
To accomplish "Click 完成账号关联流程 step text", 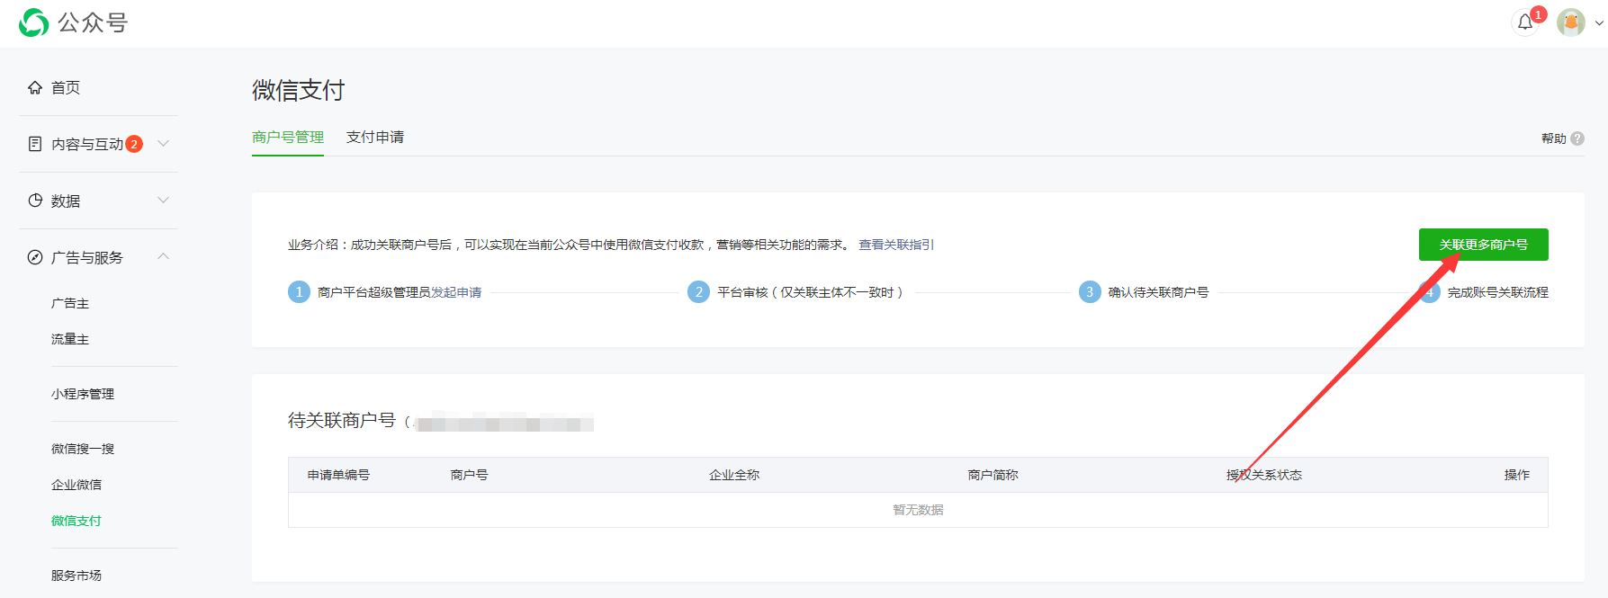I will [x=1498, y=292].
